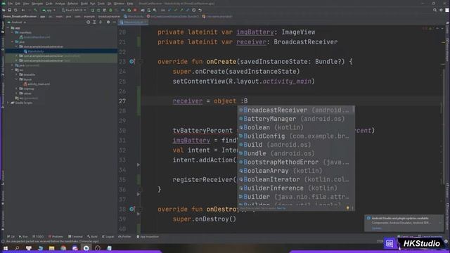Click the Windows taskbar search icon
This screenshot has width=450, height=253.
pyautogui.click(x=17, y=248)
